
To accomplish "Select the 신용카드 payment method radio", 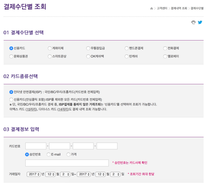I will (11, 48).
